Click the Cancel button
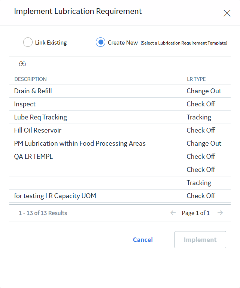 (x=143, y=240)
